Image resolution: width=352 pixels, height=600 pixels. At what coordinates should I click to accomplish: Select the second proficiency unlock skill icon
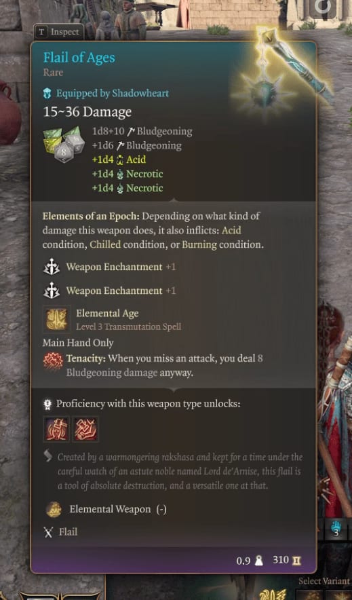coord(85,429)
